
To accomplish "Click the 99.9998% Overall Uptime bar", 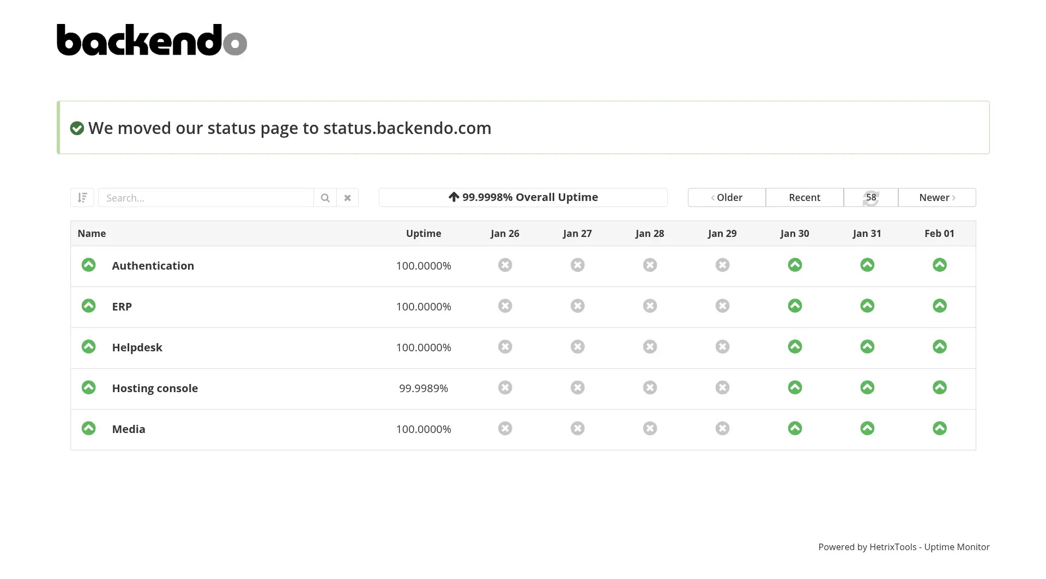I will coord(523,197).
